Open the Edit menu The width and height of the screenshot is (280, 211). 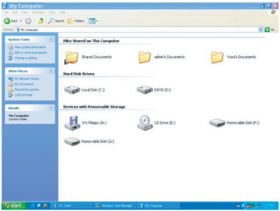click(15, 12)
